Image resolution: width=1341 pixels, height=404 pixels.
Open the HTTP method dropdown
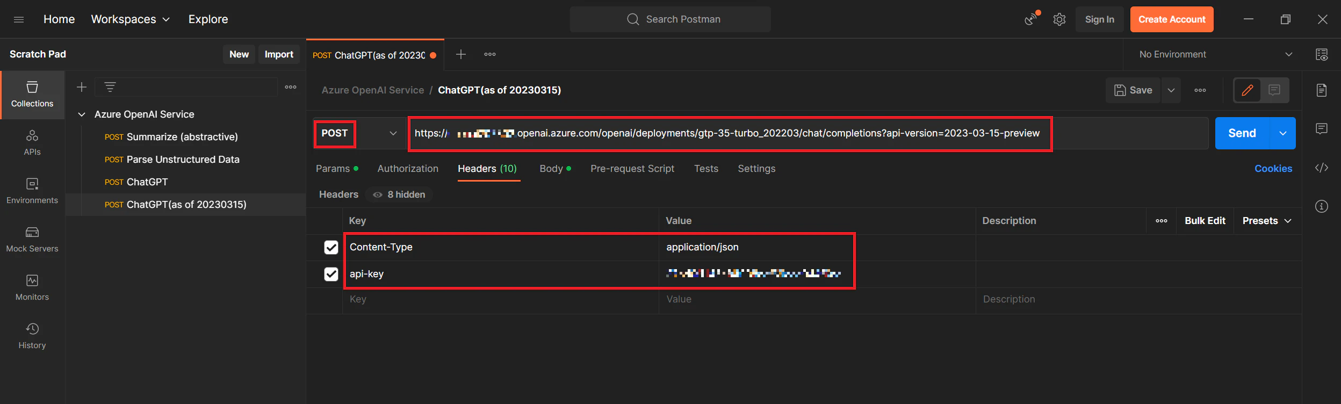point(359,133)
